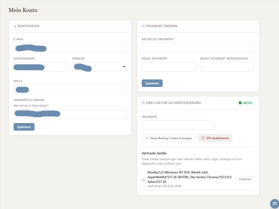Viewport: 279px width, 209px height.
Task: Click the Mozilla/5.0 user agent text
Action: (190, 177)
